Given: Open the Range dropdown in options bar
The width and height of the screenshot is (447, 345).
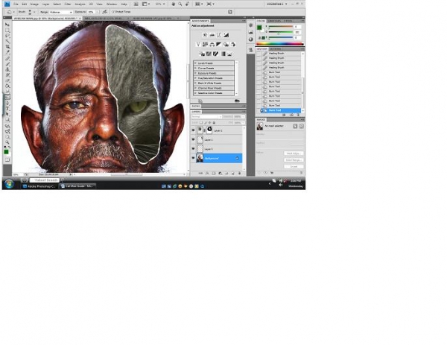Looking at the screenshot, I should (61, 12).
